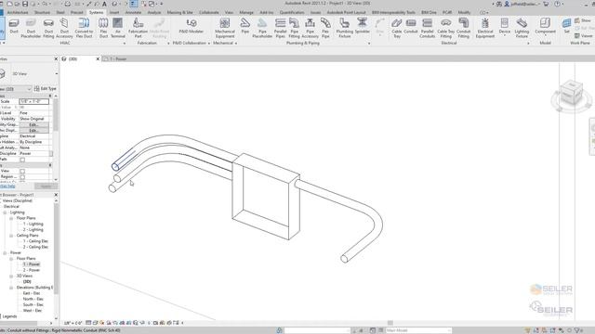Viewport: 595px width, 334px height.
Task: Open the P&ID Modeler
Action: 191,27
